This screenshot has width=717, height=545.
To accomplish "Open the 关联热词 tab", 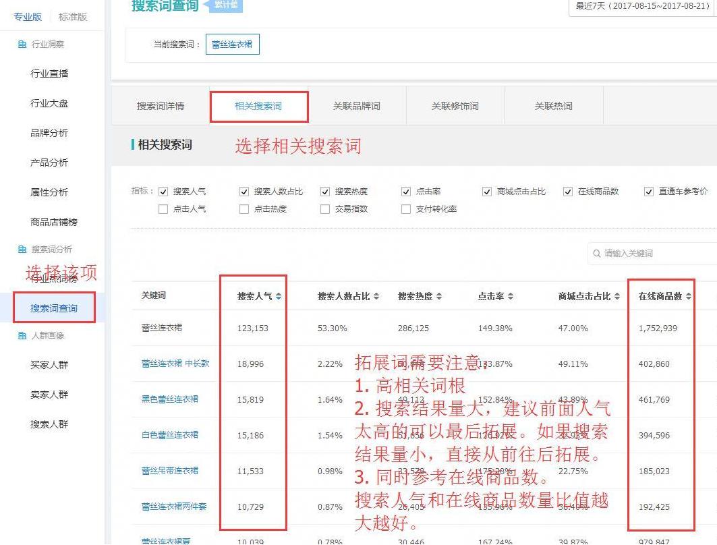I will coord(554,105).
